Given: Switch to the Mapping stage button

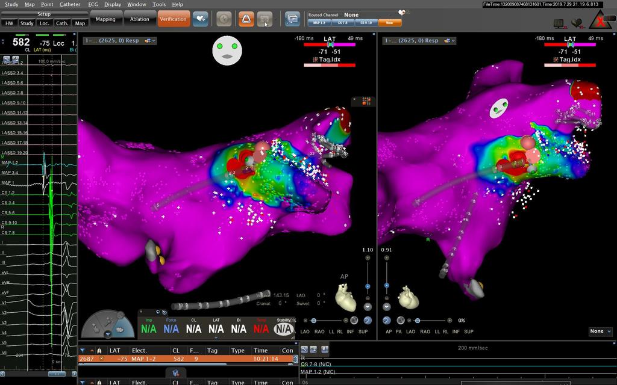Looking at the screenshot, I should pyautogui.click(x=105, y=19).
